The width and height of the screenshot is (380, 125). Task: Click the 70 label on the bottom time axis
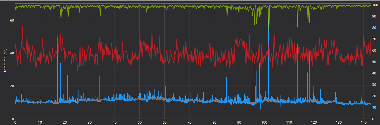(189, 122)
